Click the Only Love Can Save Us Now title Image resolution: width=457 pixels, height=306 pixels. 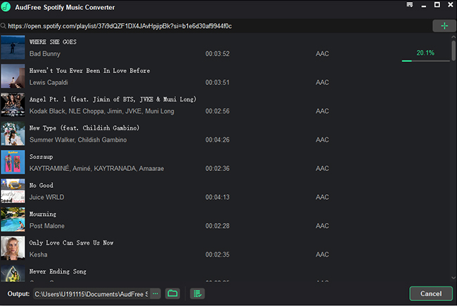point(71,243)
